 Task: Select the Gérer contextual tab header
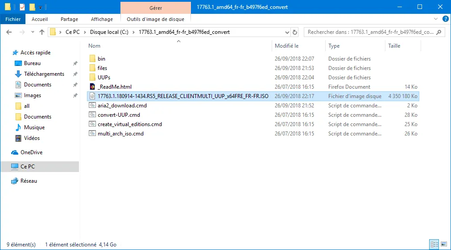coord(156,8)
